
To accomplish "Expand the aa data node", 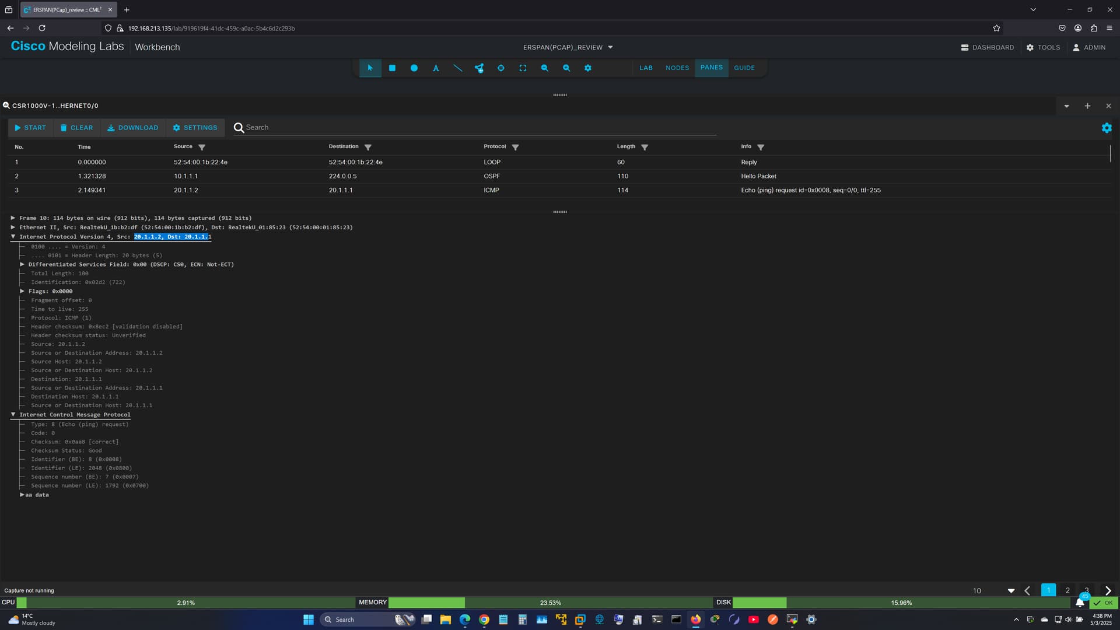I will tap(22, 495).
